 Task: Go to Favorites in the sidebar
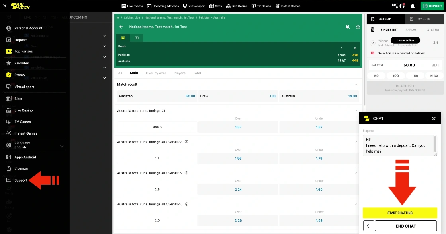click(22, 63)
